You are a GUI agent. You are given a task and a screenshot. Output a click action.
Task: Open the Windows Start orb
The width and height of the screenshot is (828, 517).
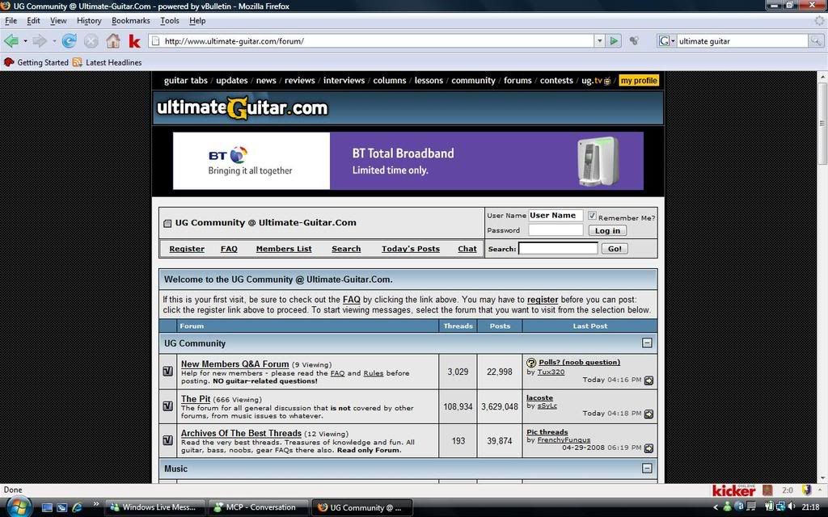pos(18,506)
